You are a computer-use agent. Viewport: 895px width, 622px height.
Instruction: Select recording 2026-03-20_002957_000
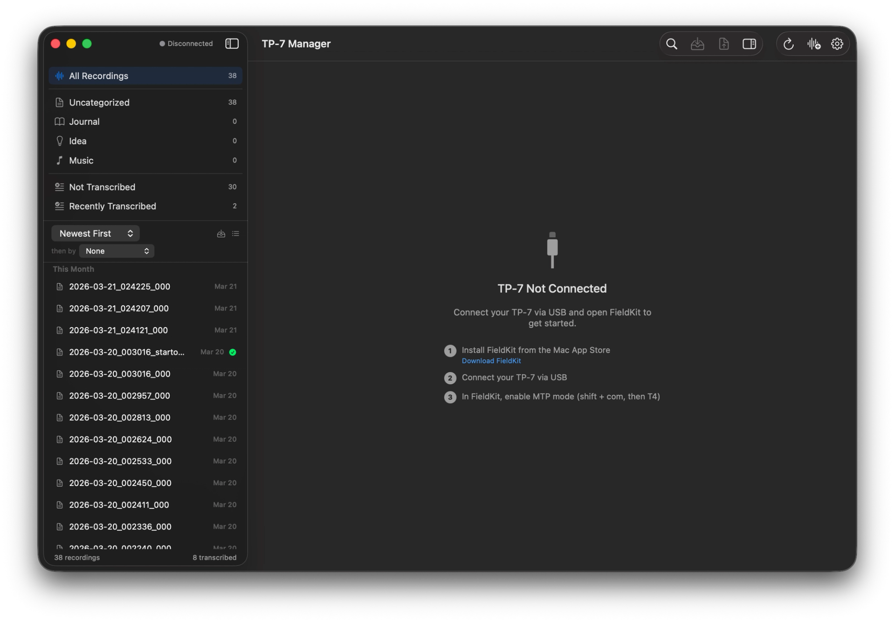click(x=145, y=396)
